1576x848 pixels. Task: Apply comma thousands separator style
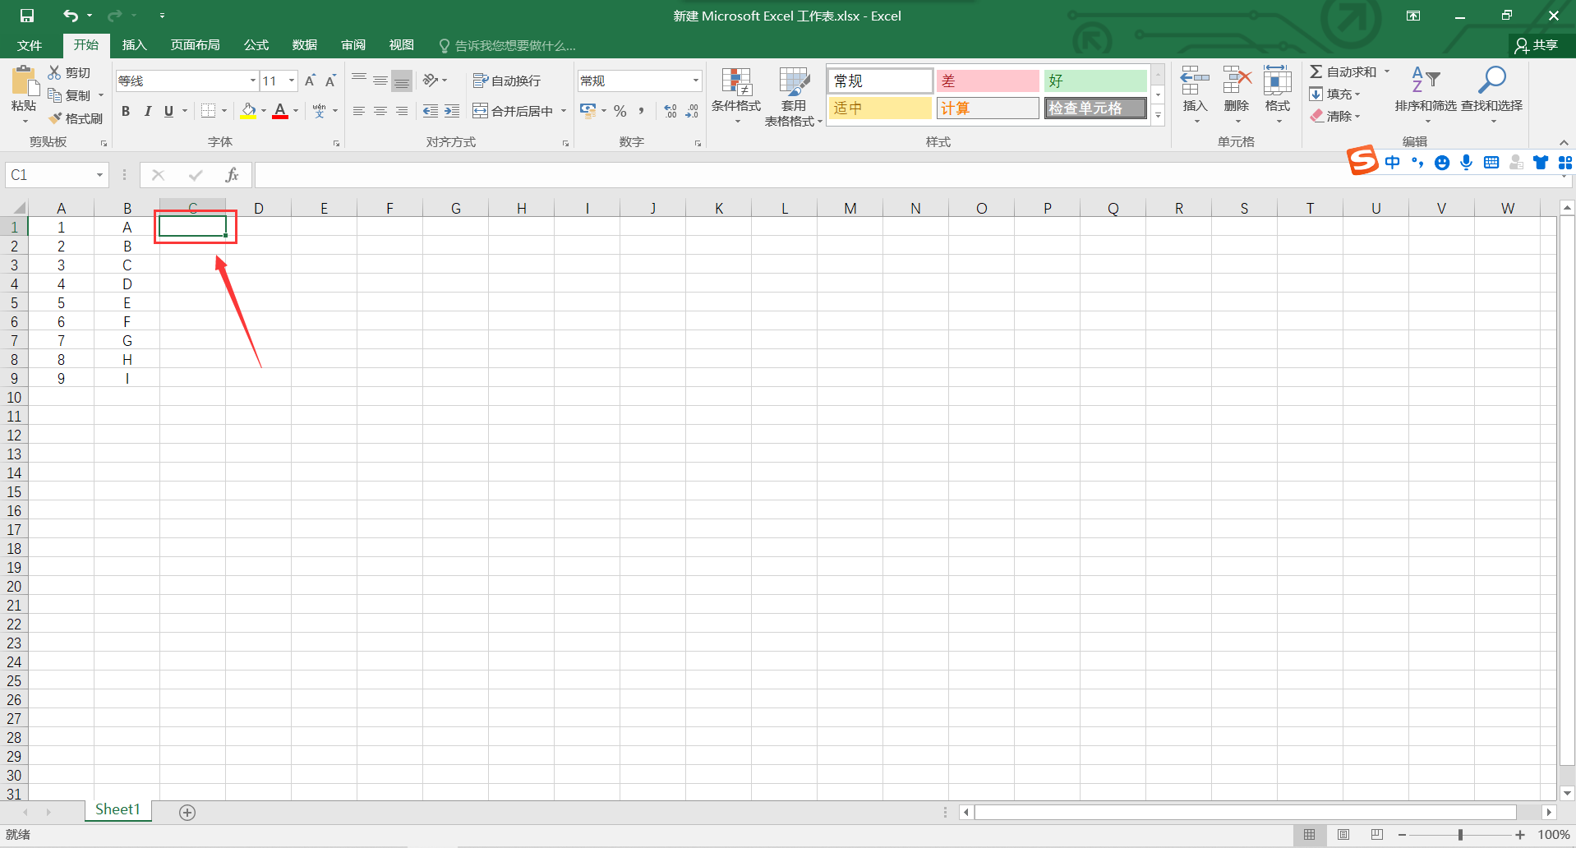tap(642, 111)
